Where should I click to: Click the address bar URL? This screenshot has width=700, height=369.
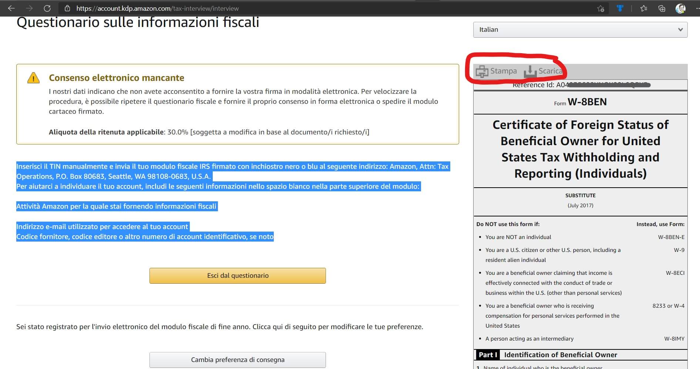pos(157,8)
